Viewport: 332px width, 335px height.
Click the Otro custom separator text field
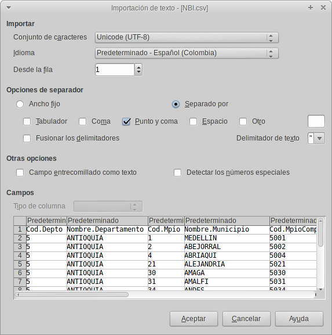tap(316, 121)
